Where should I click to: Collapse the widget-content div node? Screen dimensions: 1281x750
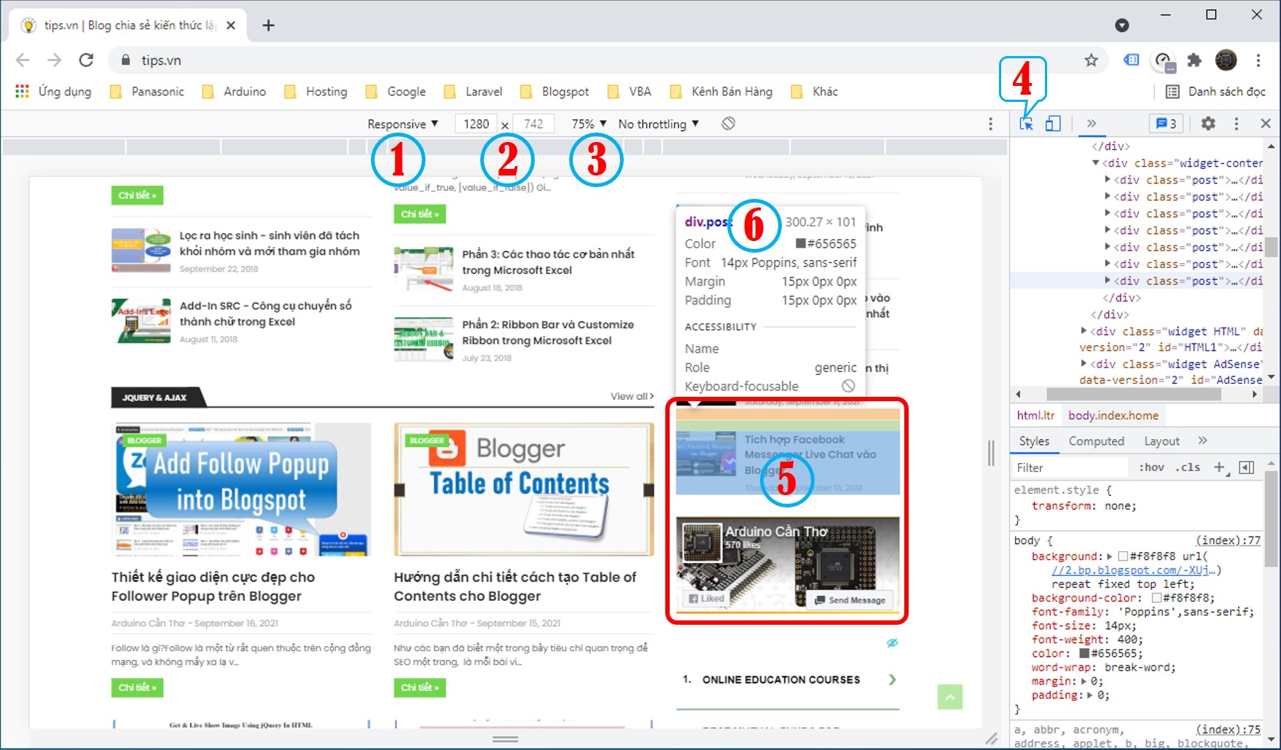coord(1095,163)
